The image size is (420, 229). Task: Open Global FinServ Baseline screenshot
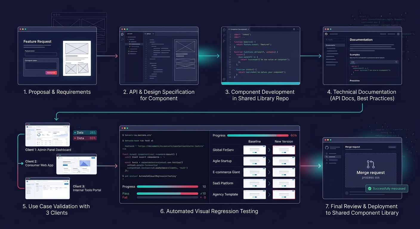click(x=254, y=150)
